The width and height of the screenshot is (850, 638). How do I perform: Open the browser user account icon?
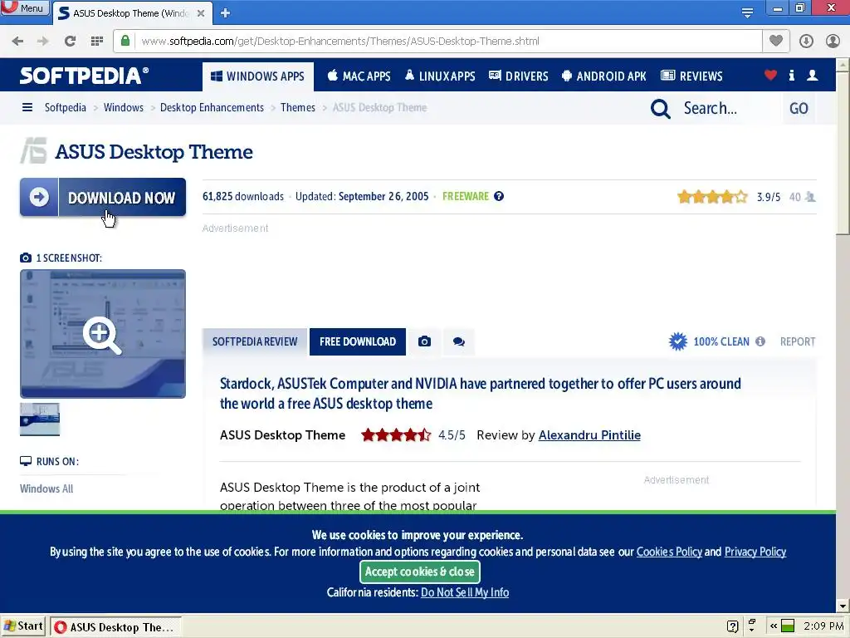tap(833, 42)
